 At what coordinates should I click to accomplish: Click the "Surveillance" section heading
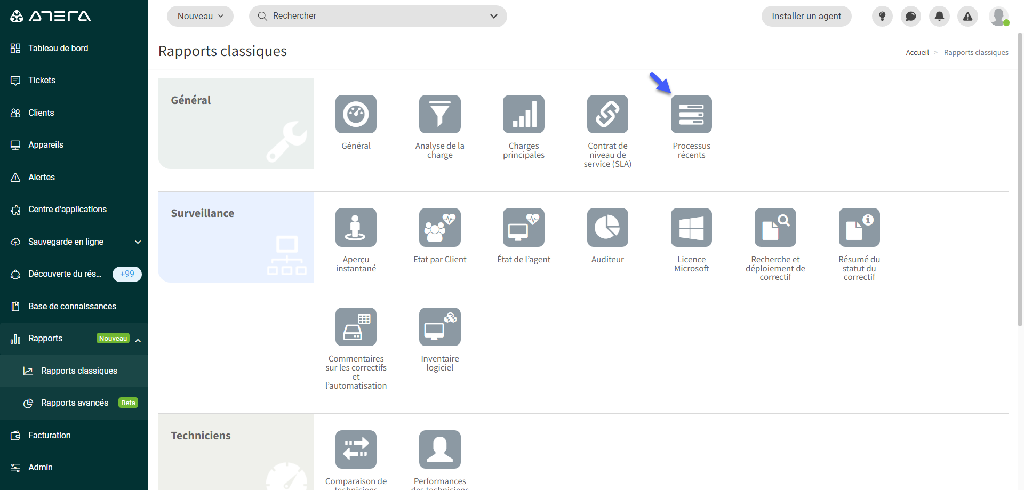[202, 213]
